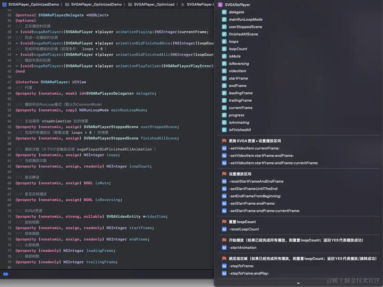This screenshot has width=383, height=287.
Task: Click SVGARePlayerDelegate in the @protocol line
Action: pyautogui.click(x=61, y=15)
